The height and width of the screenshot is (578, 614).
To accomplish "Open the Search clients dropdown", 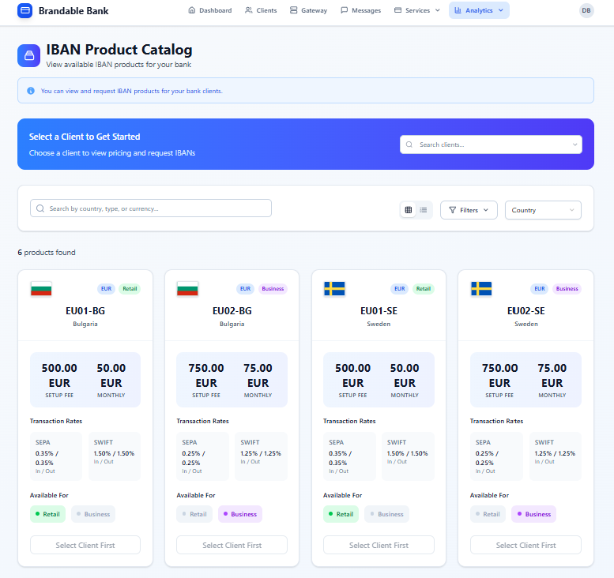I will [491, 144].
